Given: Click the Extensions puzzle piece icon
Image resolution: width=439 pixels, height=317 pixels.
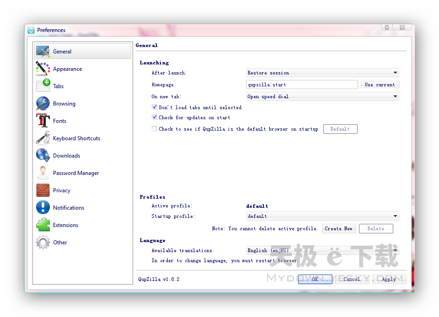Looking at the screenshot, I should point(43,225).
